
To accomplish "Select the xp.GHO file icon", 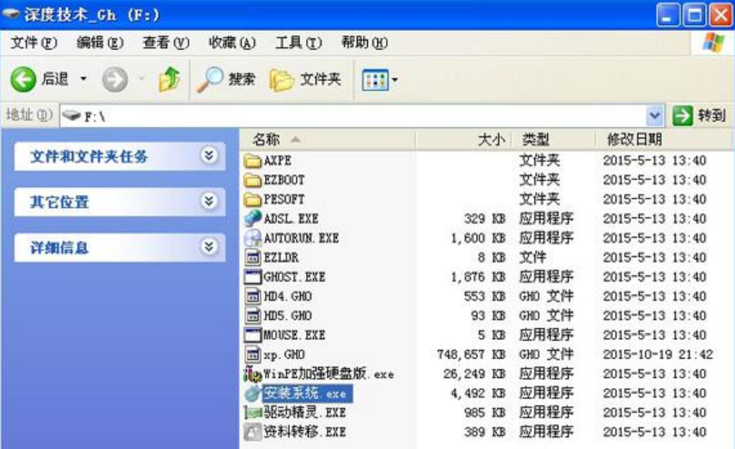I will pos(253,355).
